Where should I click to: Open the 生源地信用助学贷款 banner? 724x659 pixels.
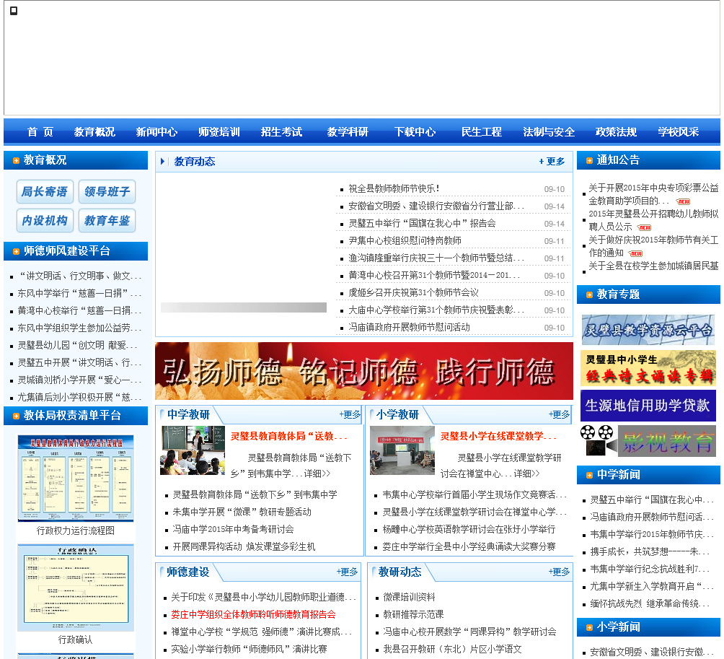[x=648, y=406]
